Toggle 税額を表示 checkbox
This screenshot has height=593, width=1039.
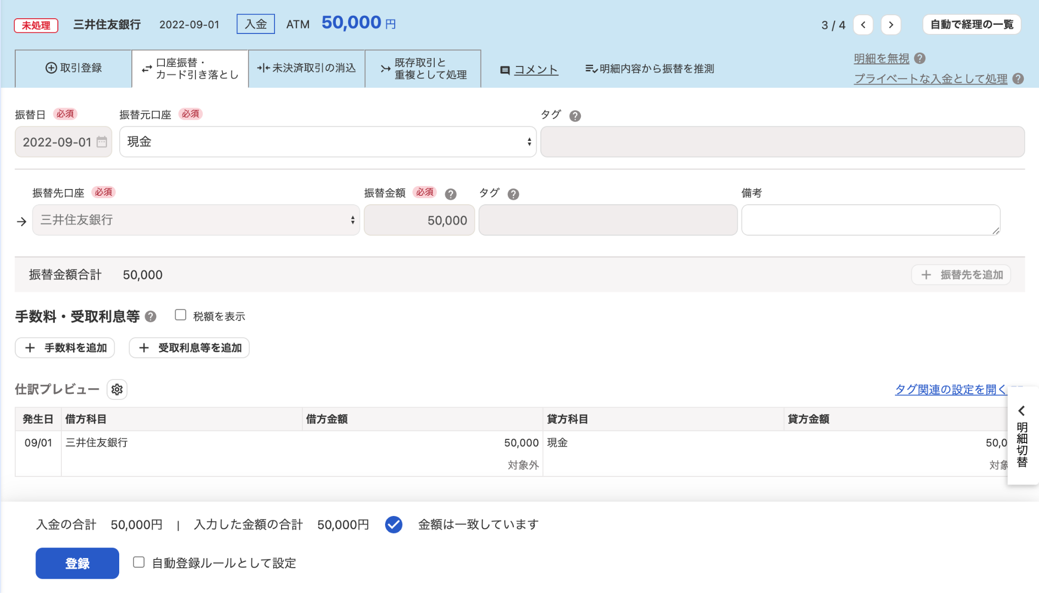[181, 315]
